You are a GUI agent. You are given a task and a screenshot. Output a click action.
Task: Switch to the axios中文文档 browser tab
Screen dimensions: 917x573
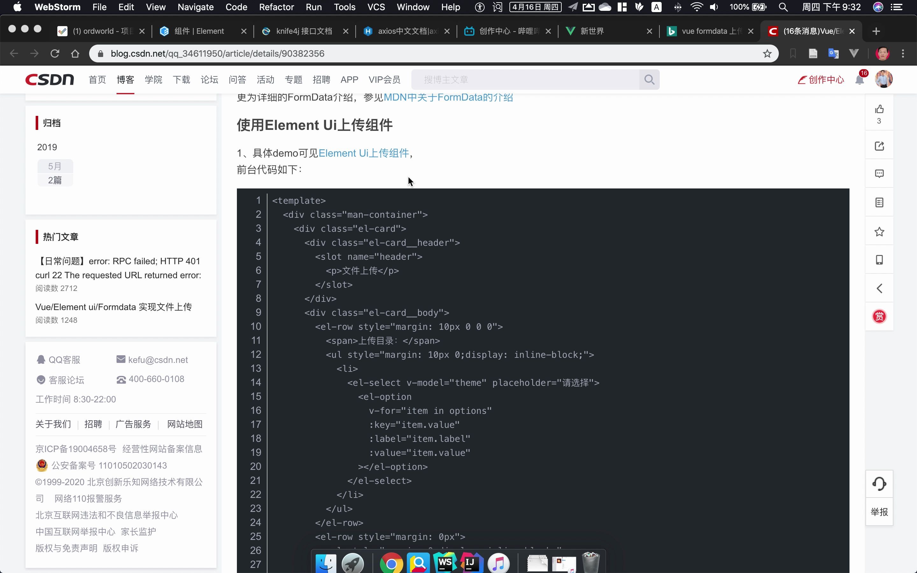click(x=405, y=31)
